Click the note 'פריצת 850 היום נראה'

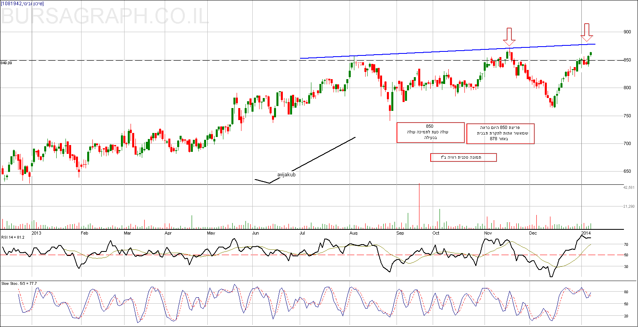pyautogui.click(x=500, y=127)
